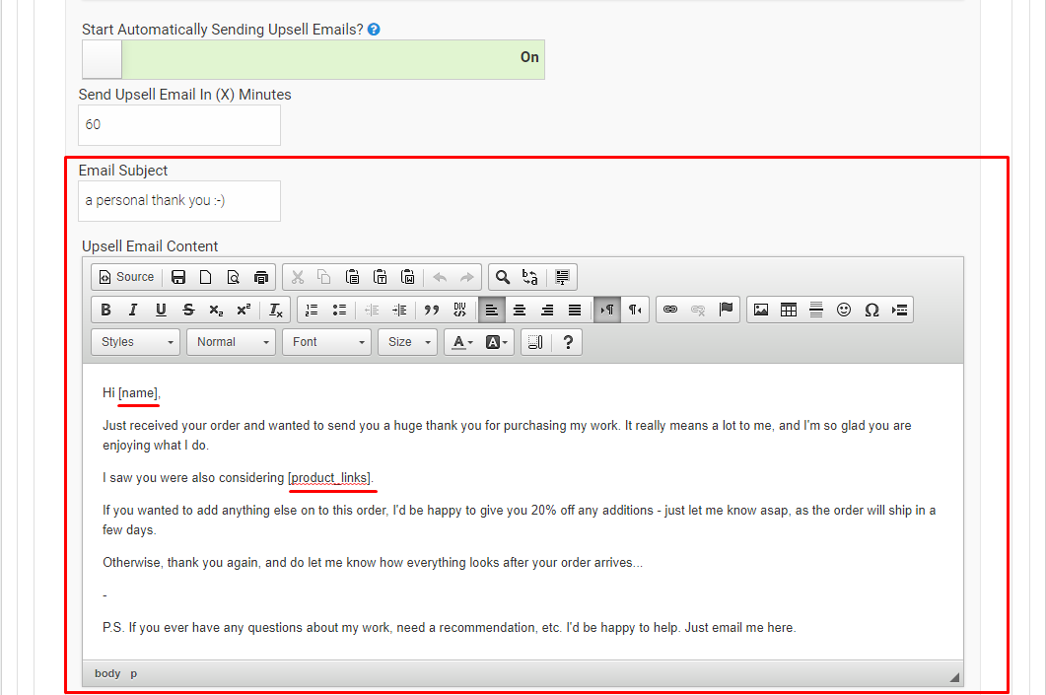The width and height of the screenshot is (1046, 695).
Task: Align text right
Action: [x=547, y=310]
